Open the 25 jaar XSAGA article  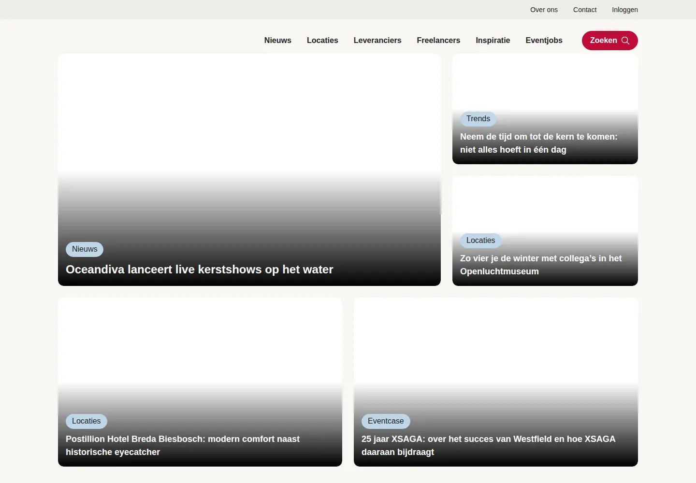click(x=489, y=445)
